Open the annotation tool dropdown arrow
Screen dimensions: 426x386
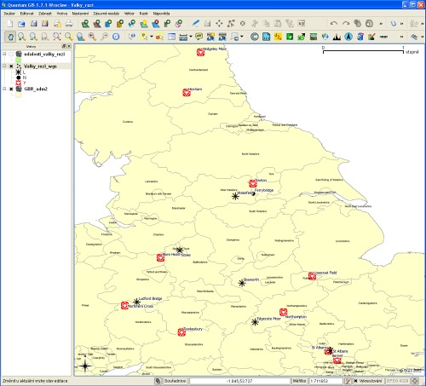click(242, 37)
